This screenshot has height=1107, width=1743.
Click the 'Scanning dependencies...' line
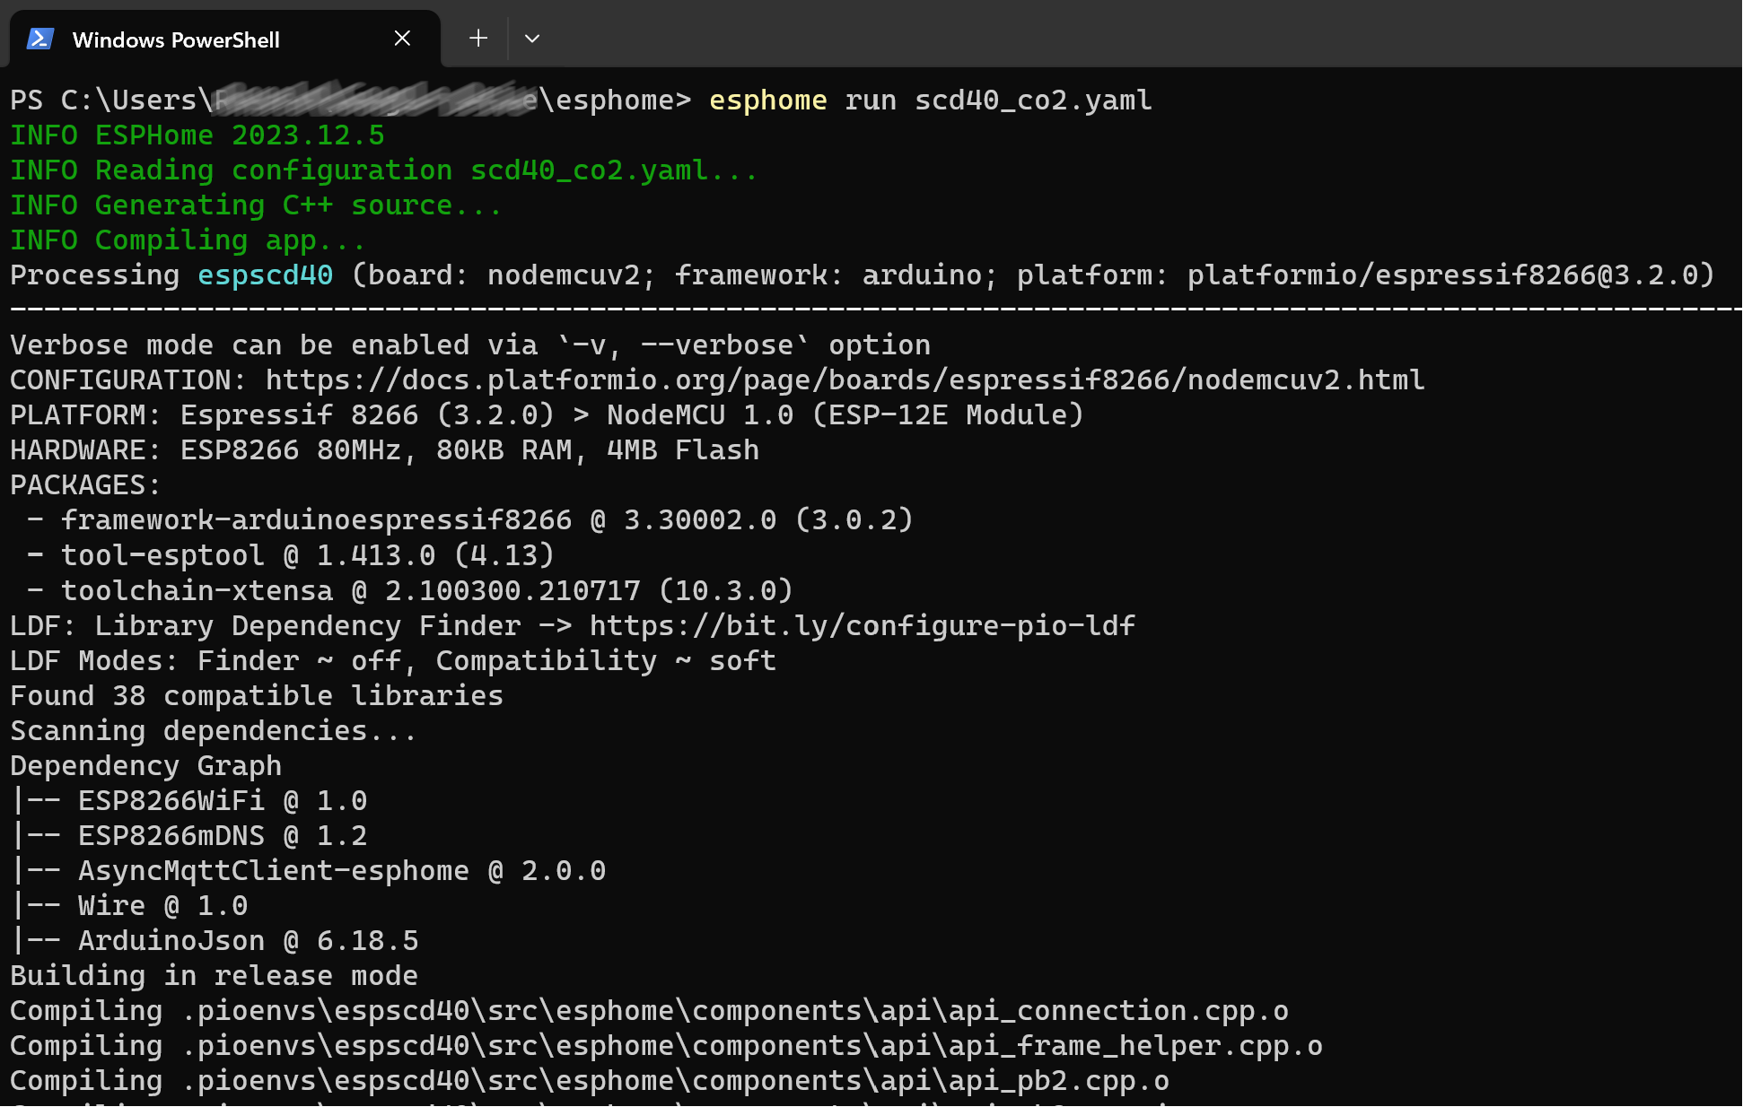pos(214,731)
